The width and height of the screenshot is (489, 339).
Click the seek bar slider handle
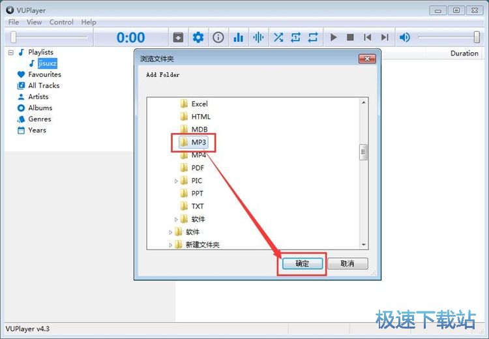[14, 37]
